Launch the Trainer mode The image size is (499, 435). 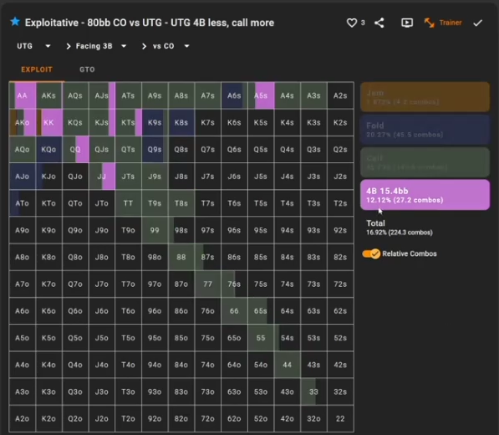pyautogui.click(x=443, y=23)
